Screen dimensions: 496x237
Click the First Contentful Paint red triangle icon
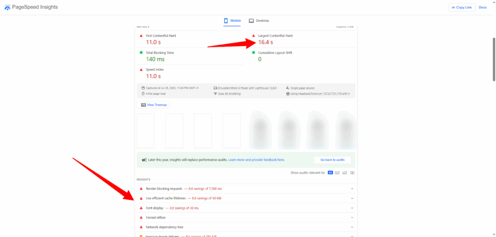[x=141, y=36]
